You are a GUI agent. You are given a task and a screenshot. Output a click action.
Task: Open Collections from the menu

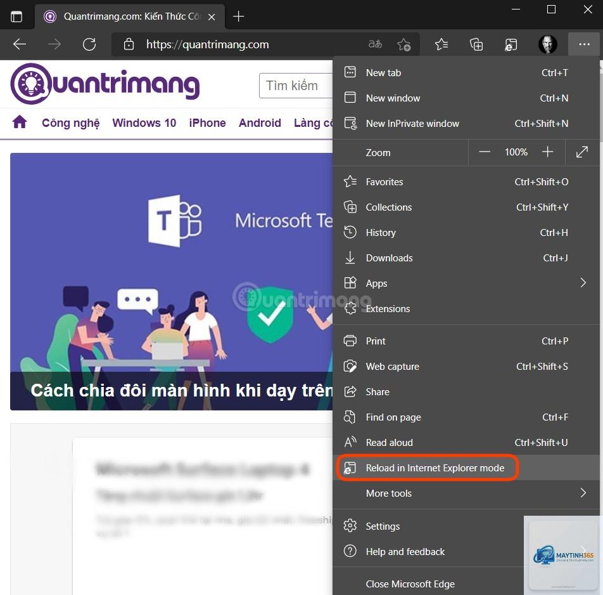(466, 207)
